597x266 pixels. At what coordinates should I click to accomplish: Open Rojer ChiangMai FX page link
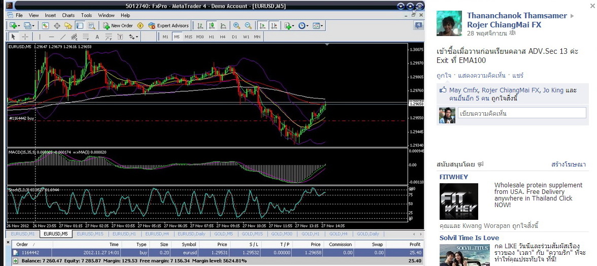click(x=504, y=25)
